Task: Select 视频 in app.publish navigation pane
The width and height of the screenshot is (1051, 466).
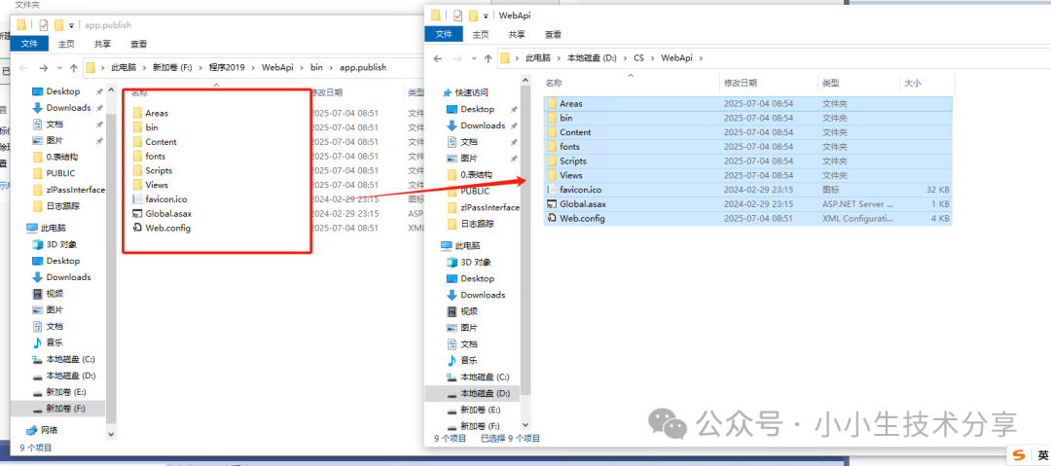Action: click(x=47, y=294)
